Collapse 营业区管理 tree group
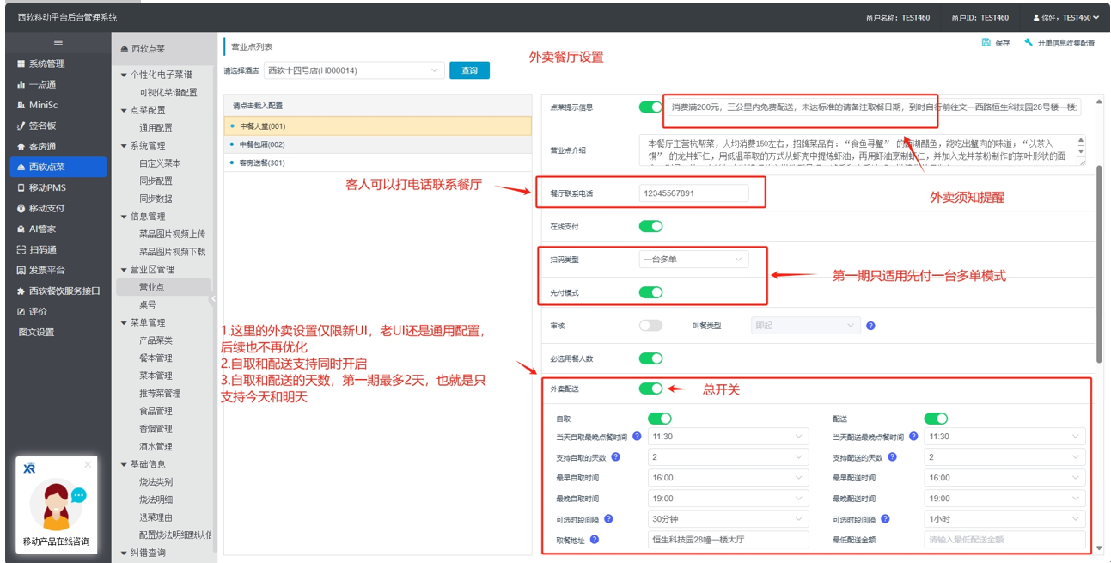The height and width of the screenshot is (563, 1111). [124, 270]
